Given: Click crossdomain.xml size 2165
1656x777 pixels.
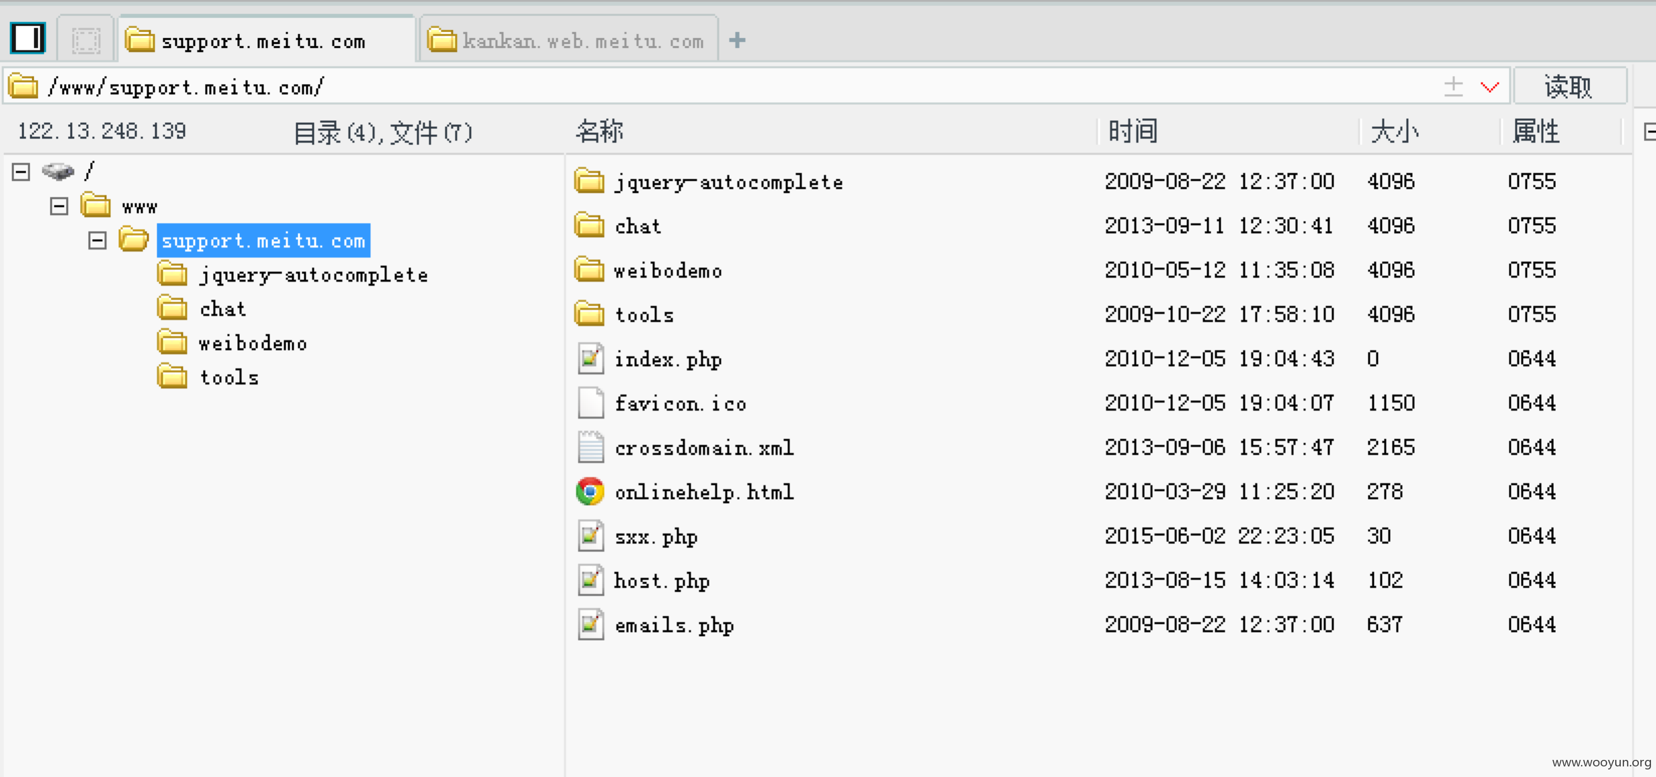Looking at the screenshot, I should pos(1391,447).
